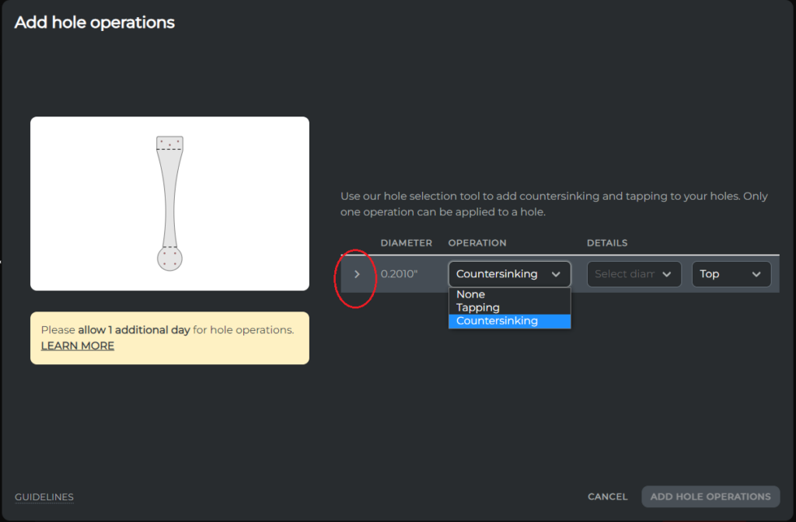Expand the hole row details chevron
The image size is (796, 522).
pyautogui.click(x=357, y=273)
